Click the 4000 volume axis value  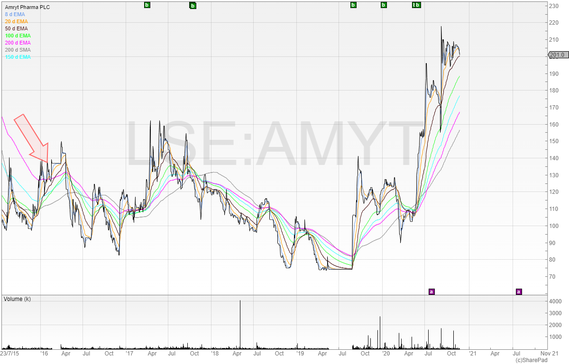tap(556, 301)
